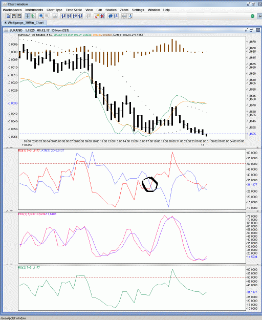262x320 pixels.
Task: Collapse second indicator pane via arrow handle
Action: (7, 211)
